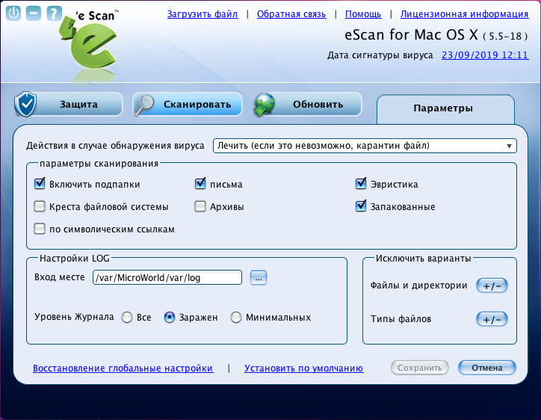Click Установить по умолчанию link
The height and width of the screenshot is (420, 541).
[303, 368]
